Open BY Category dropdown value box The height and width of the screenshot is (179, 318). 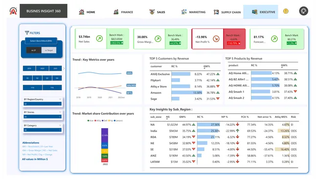click(43, 130)
